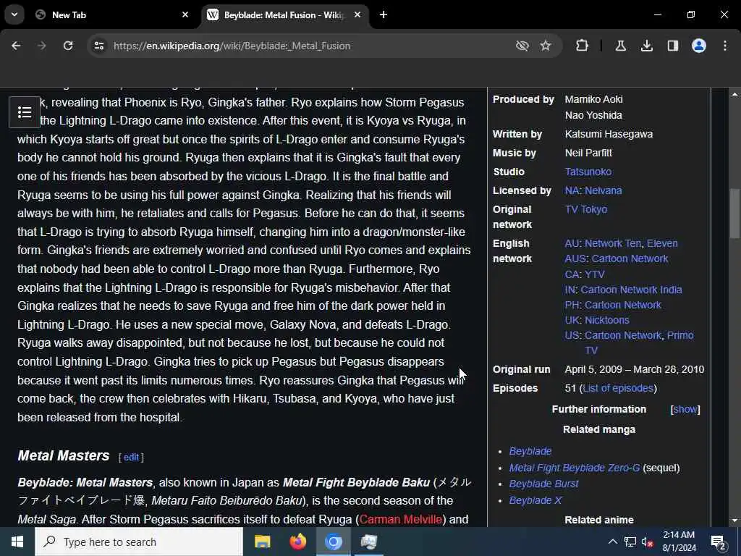The width and height of the screenshot is (741, 556).
Task: Open the Nelvana link
Action: click(x=604, y=190)
